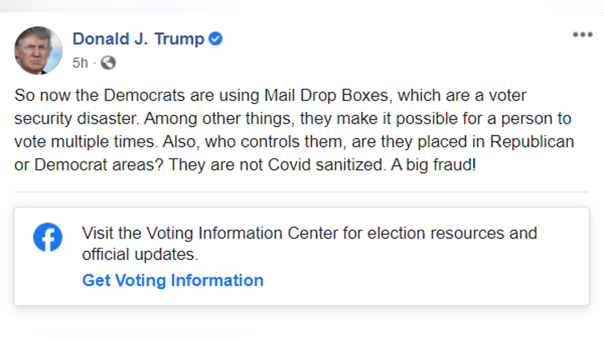Click the blue verified badge checkmark

(x=215, y=38)
